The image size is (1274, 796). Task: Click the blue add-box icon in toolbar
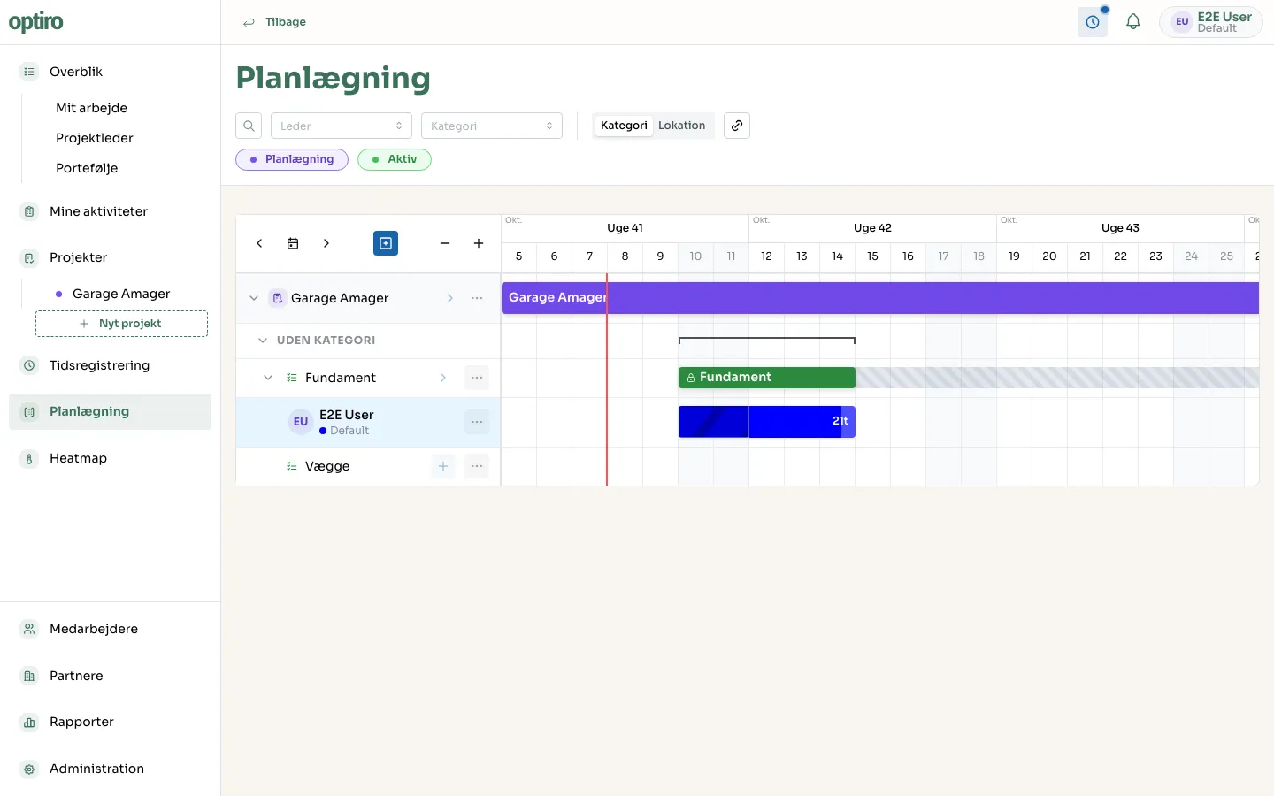(x=386, y=243)
